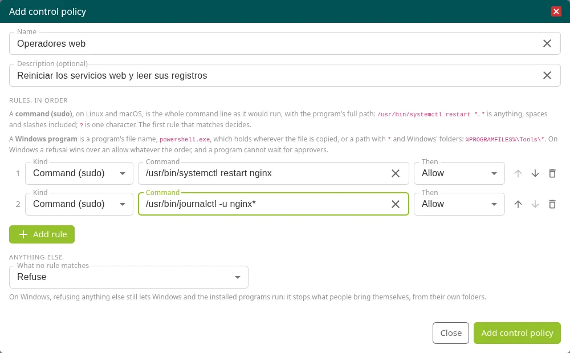
Task: Clear the Description field text
Action: coord(547,76)
